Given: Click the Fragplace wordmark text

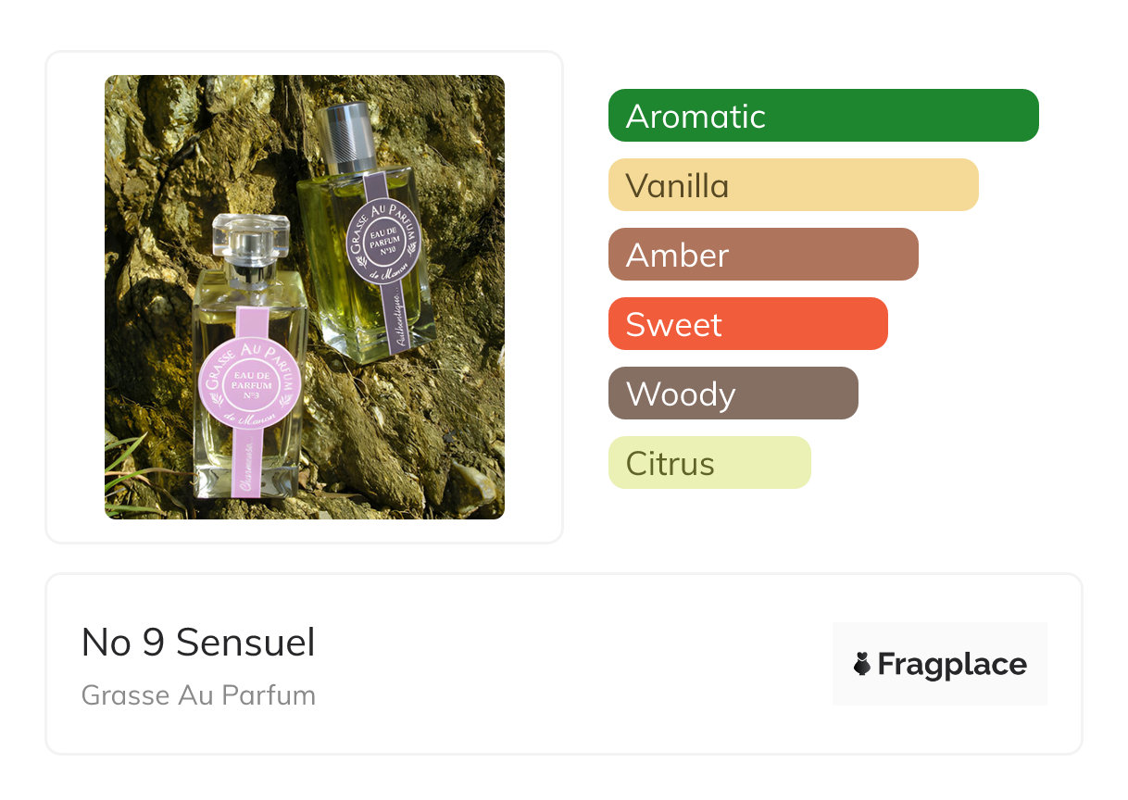Looking at the screenshot, I should click(952, 664).
